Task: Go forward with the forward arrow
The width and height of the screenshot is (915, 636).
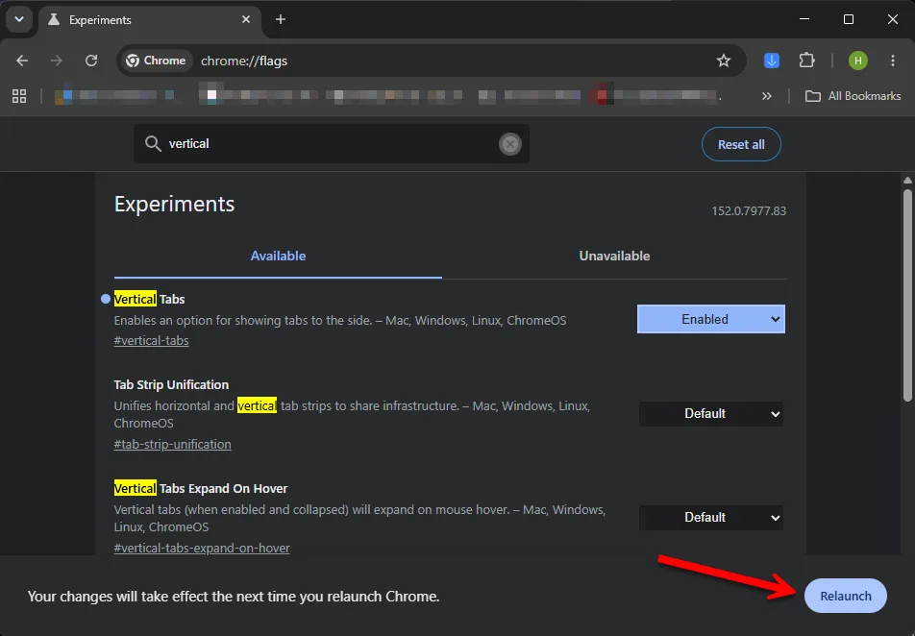Action: coord(56,61)
